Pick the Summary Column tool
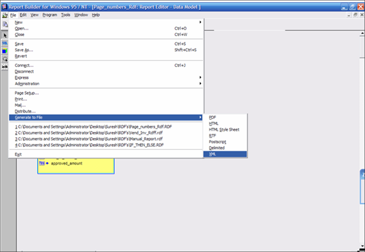This screenshot has height=252, width=365. pos(5,67)
